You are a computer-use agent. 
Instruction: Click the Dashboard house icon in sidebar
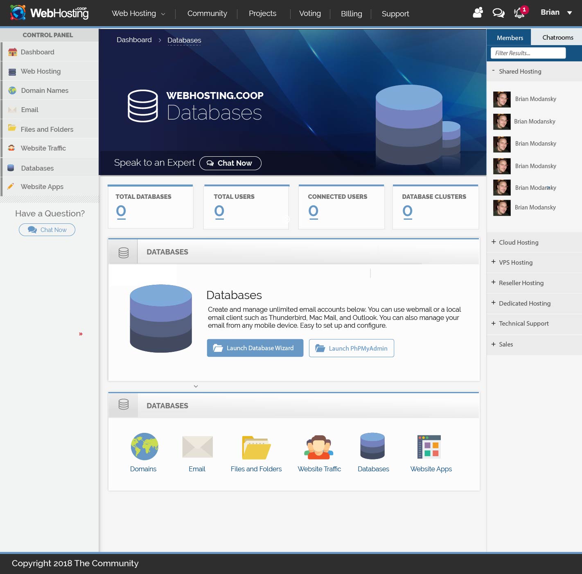click(13, 52)
